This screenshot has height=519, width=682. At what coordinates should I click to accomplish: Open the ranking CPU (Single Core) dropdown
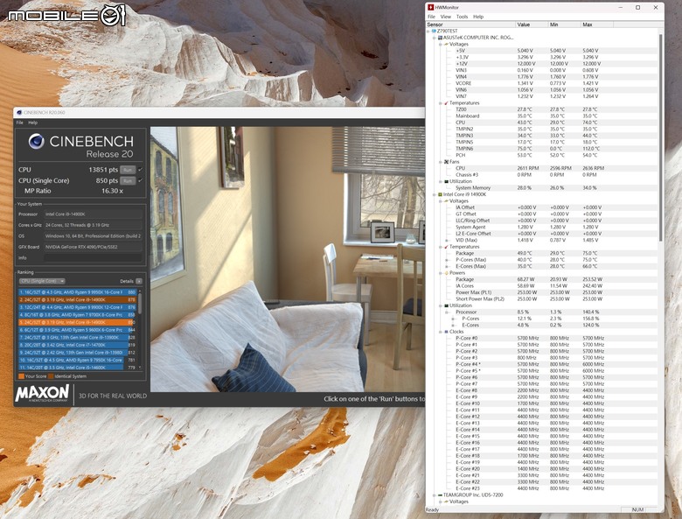[x=42, y=281]
